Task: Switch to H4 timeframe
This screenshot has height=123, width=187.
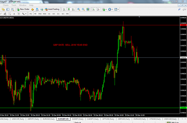Action: [x=54, y=14]
